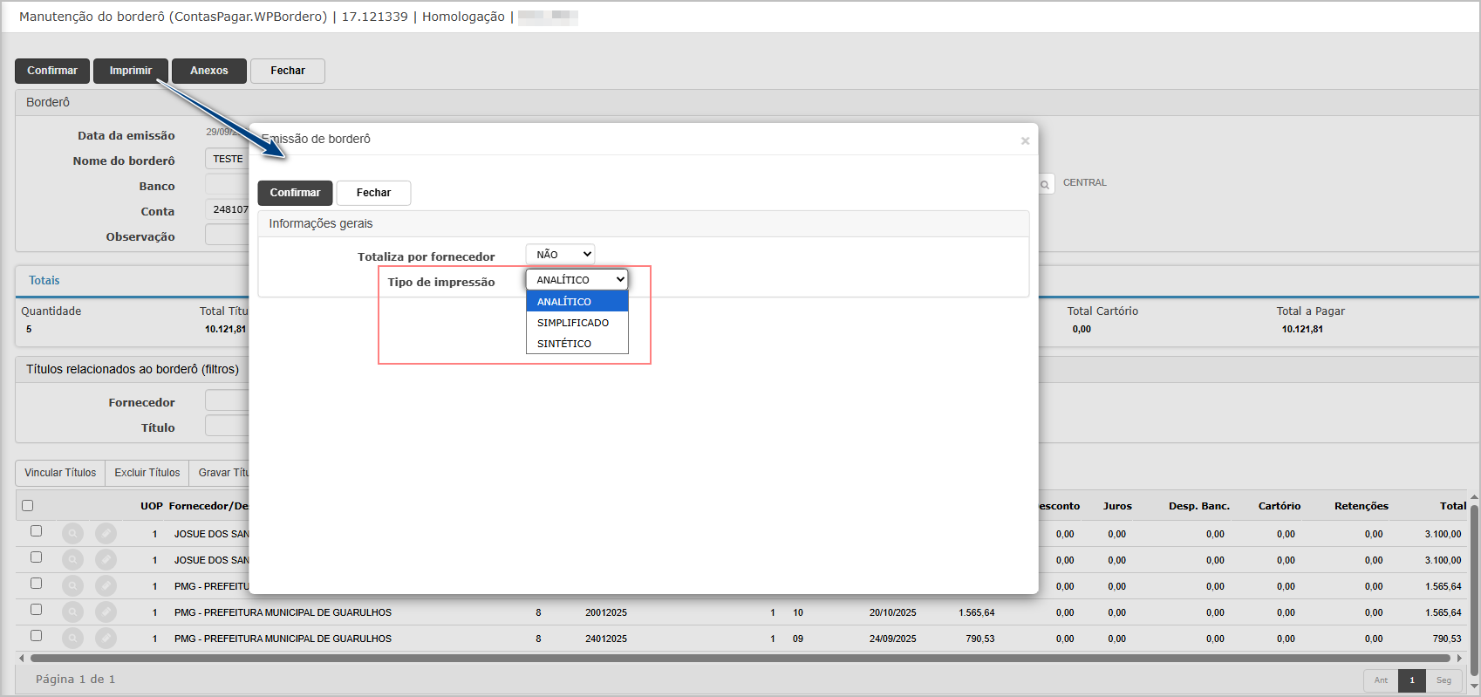Click the Anexos button in the top toolbar
Image resolution: width=1481 pixels, height=697 pixels.
click(209, 71)
